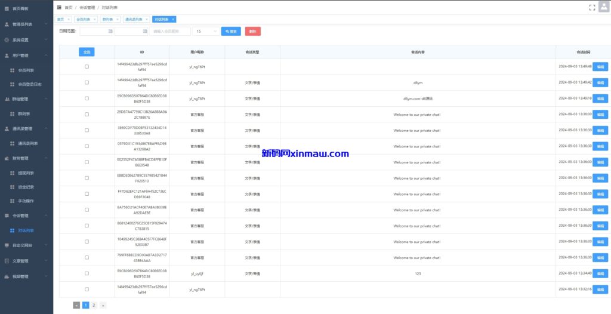Expand the 文章管理 sidebar section
Screen dimensions: 611x314
point(24,261)
